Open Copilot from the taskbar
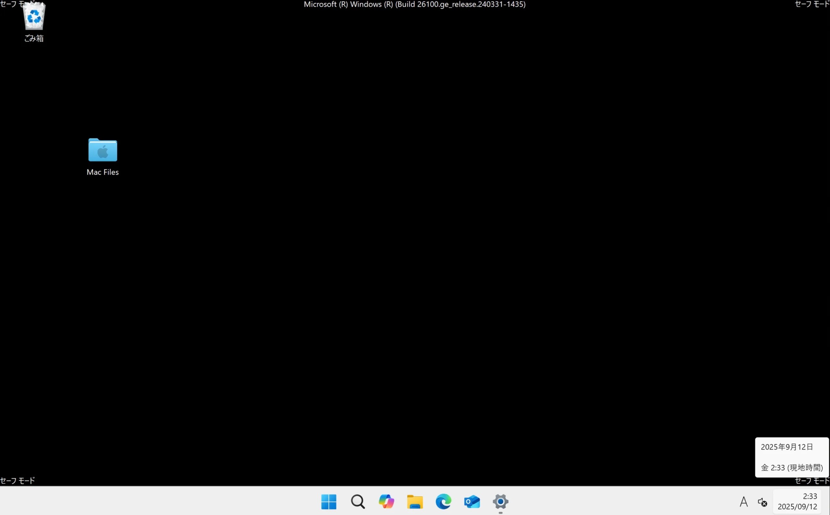Viewport: 830px width, 515px height. coord(386,502)
